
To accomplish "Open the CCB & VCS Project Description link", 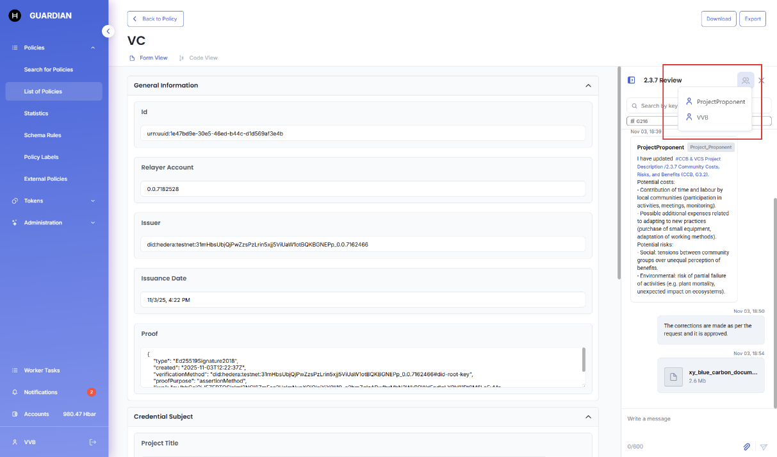I will point(680,166).
